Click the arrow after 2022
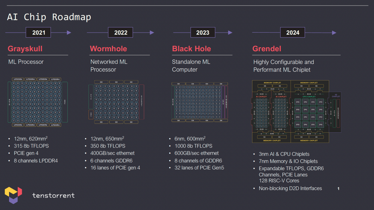Screen dimensions: 374x210 click(144, 33)
